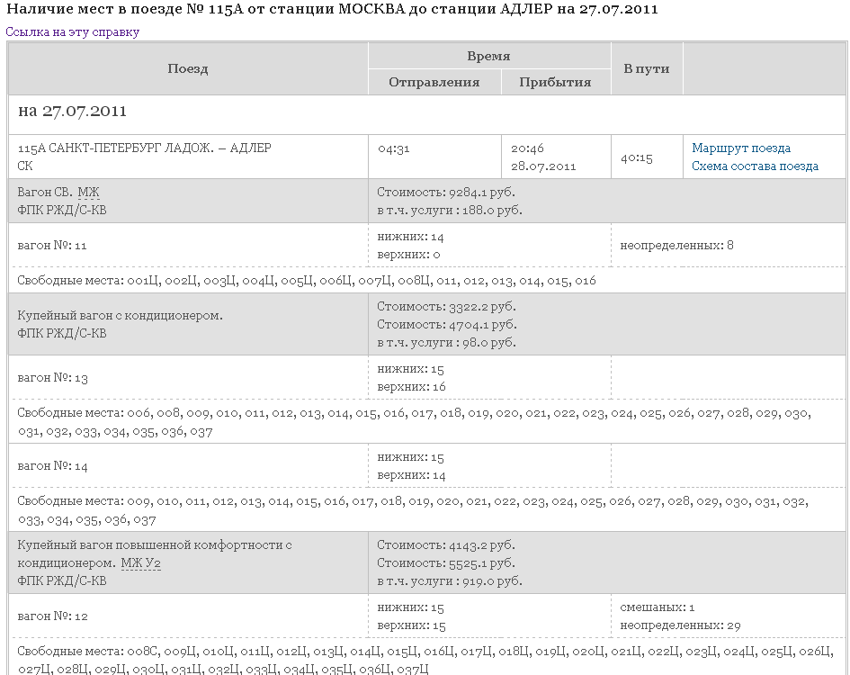Click the "Ссылка на эту справку" link
This screenshot has height=675, width=850.
click(73, 31)
